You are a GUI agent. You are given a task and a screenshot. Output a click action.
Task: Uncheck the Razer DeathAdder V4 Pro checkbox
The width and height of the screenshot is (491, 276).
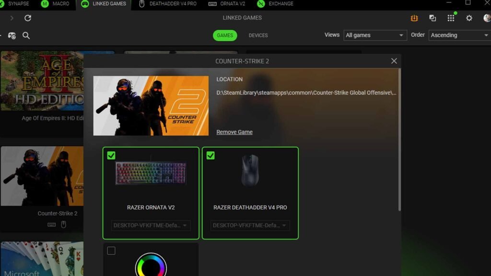210,156
